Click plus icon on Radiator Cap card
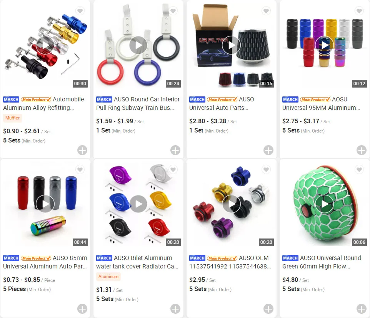This screenshot has width=370, height=318. click(175, 309)
